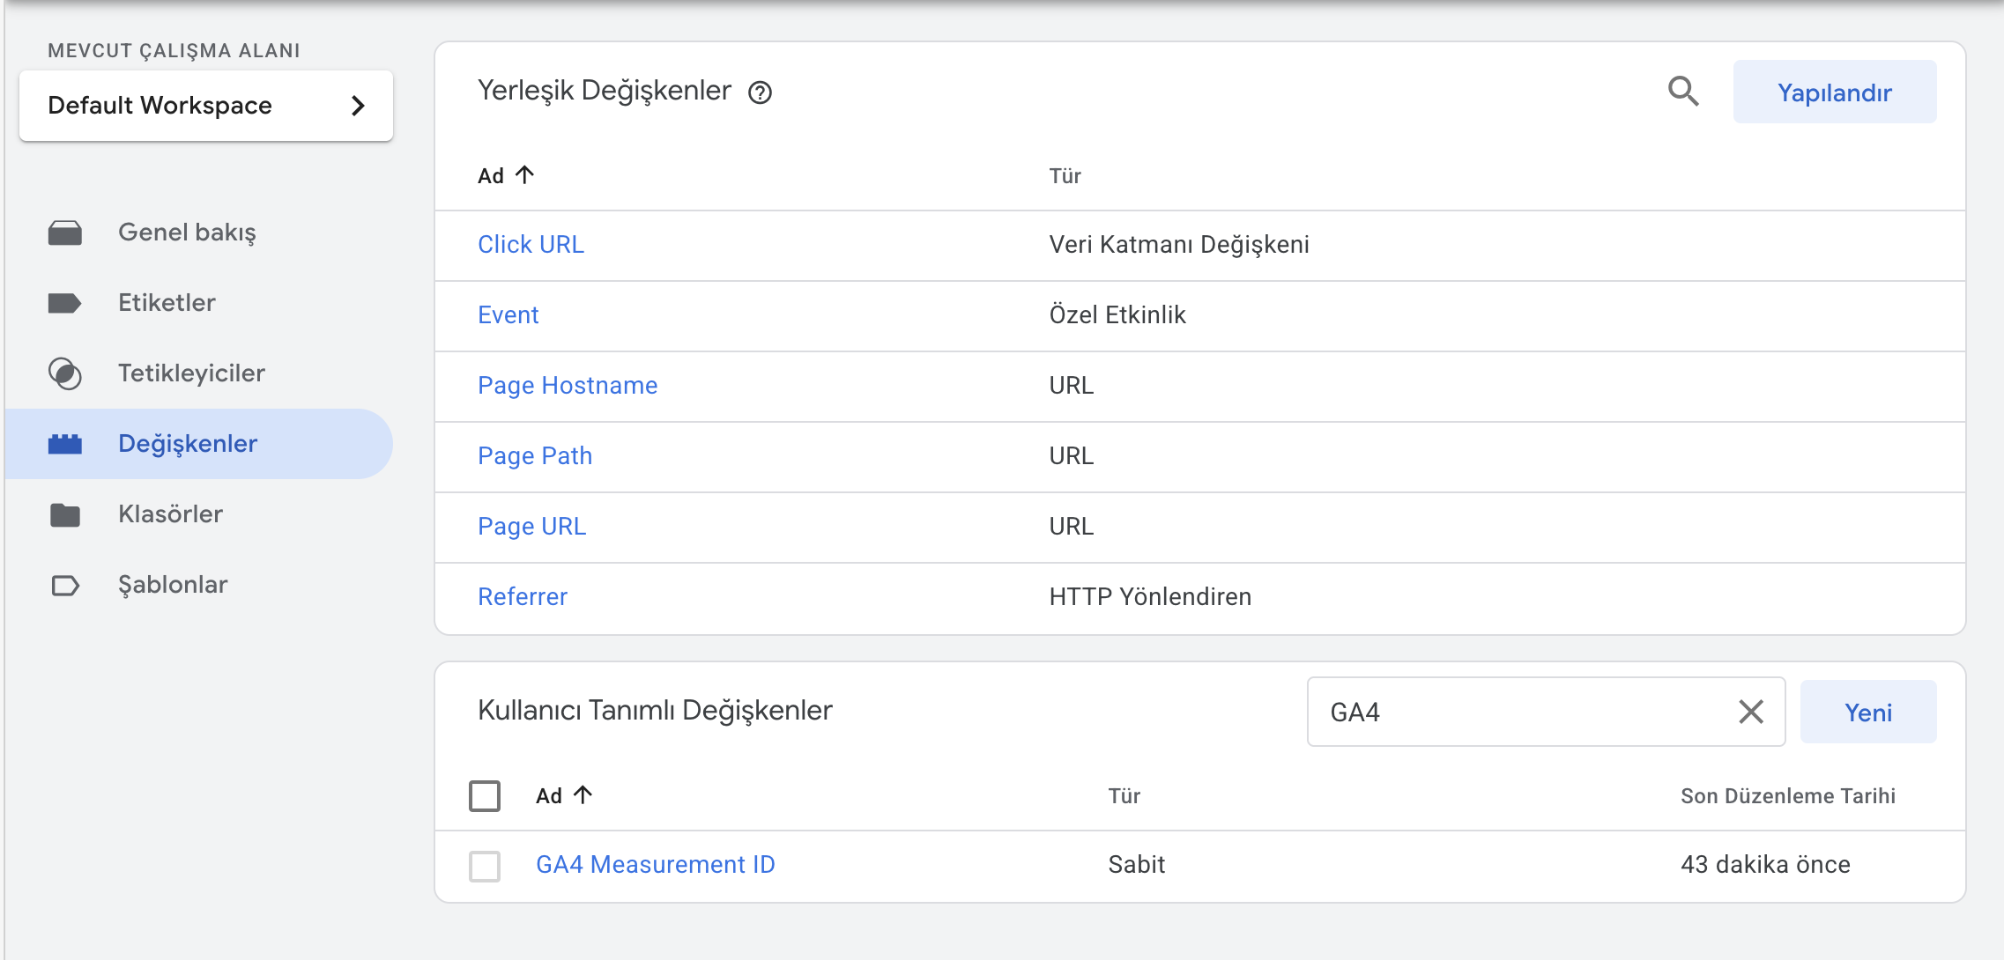Select the Şablonlar template icon
This screenshot has height=960, width=2004.
coord(63,585)
